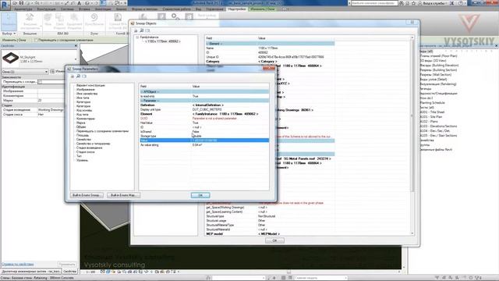Search binoculars icon beside help search field
This screenshot has width=499, height=281.
[x=402, y=3]
